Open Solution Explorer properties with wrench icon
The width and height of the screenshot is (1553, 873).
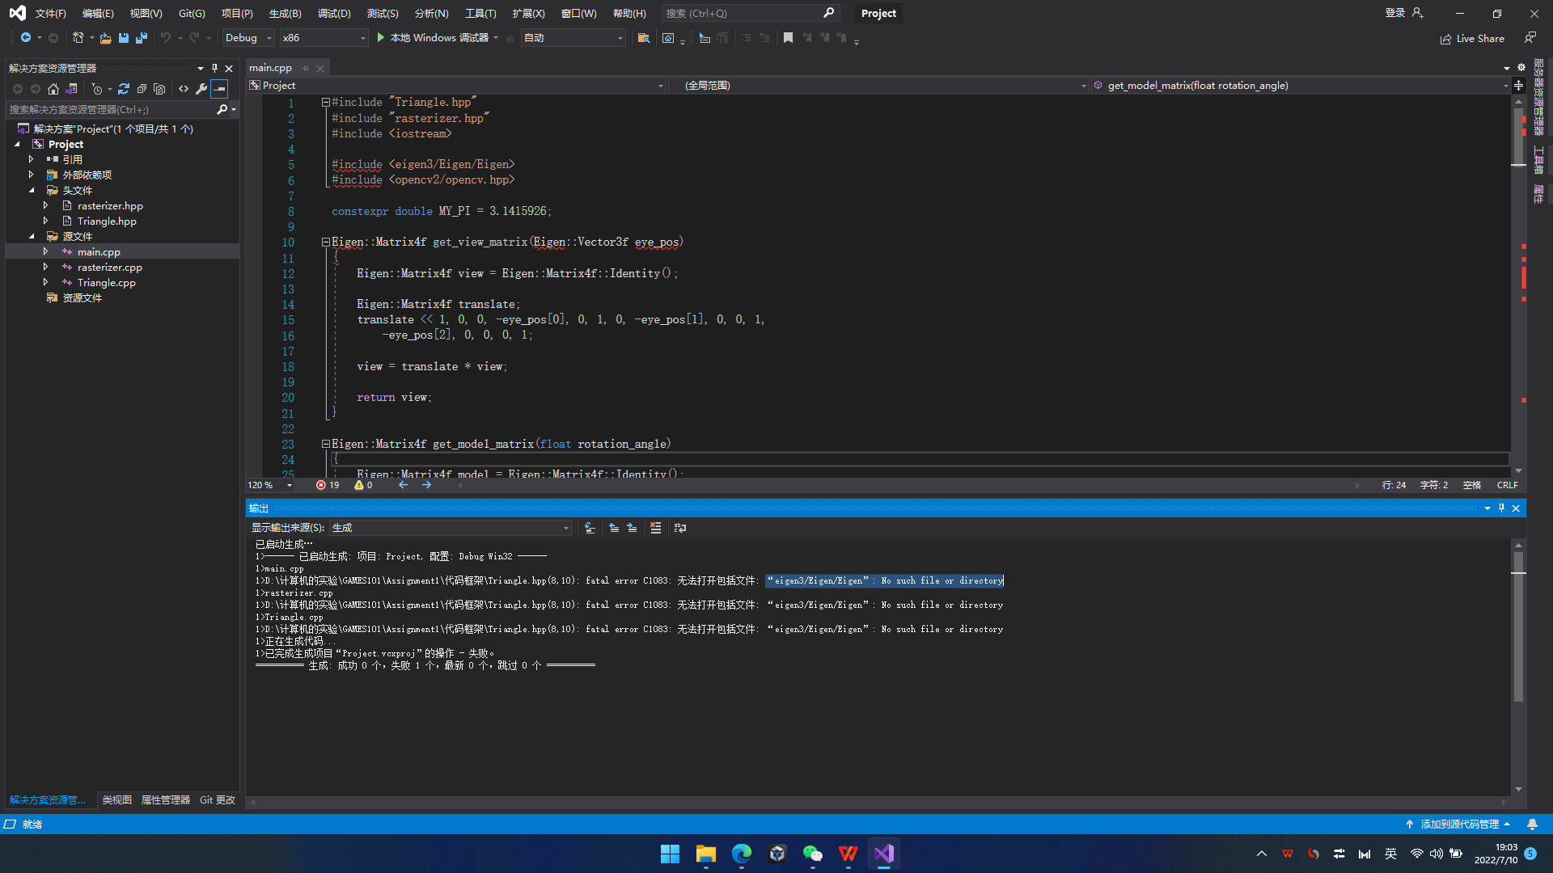click(201, 89)
